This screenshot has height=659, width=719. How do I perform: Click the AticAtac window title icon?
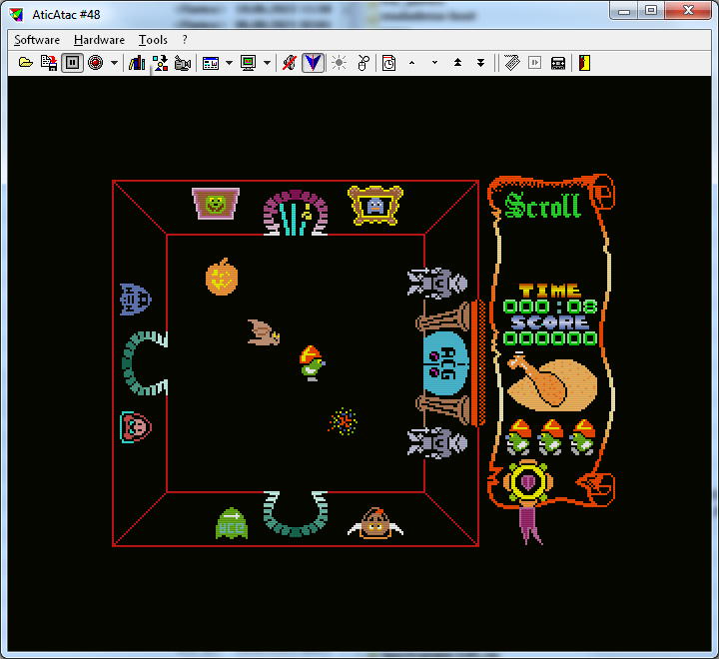pyautogui.click(x=17, y=15)
